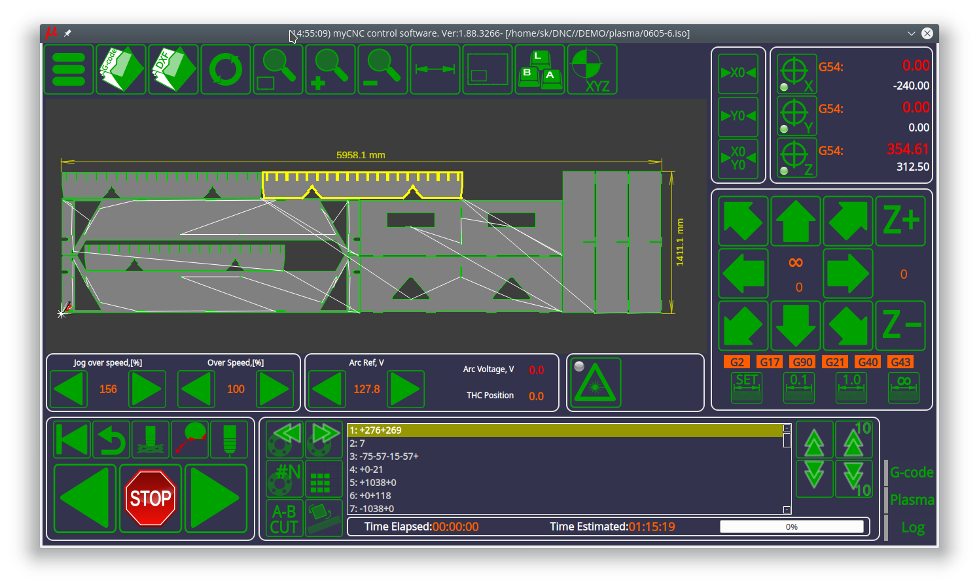979x588 pixels.
Task: Jog the Z+ axis up
Action: click(900, 221)
